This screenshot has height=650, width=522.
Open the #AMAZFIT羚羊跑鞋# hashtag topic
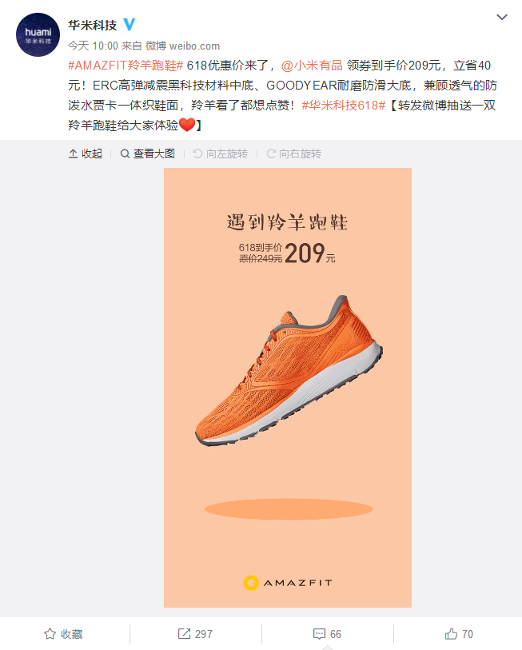pyautogui.click(x=126, y=66)
